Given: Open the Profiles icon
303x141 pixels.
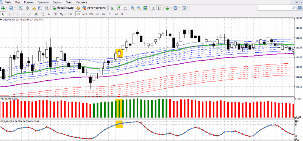Looking at the screenshot, I should coord(11,8).
